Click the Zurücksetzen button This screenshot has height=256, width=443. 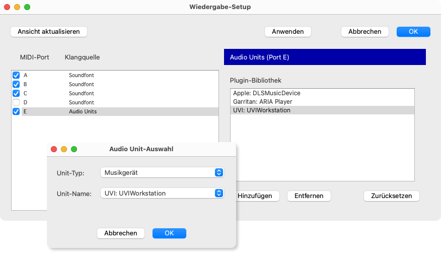coord(391,196)
